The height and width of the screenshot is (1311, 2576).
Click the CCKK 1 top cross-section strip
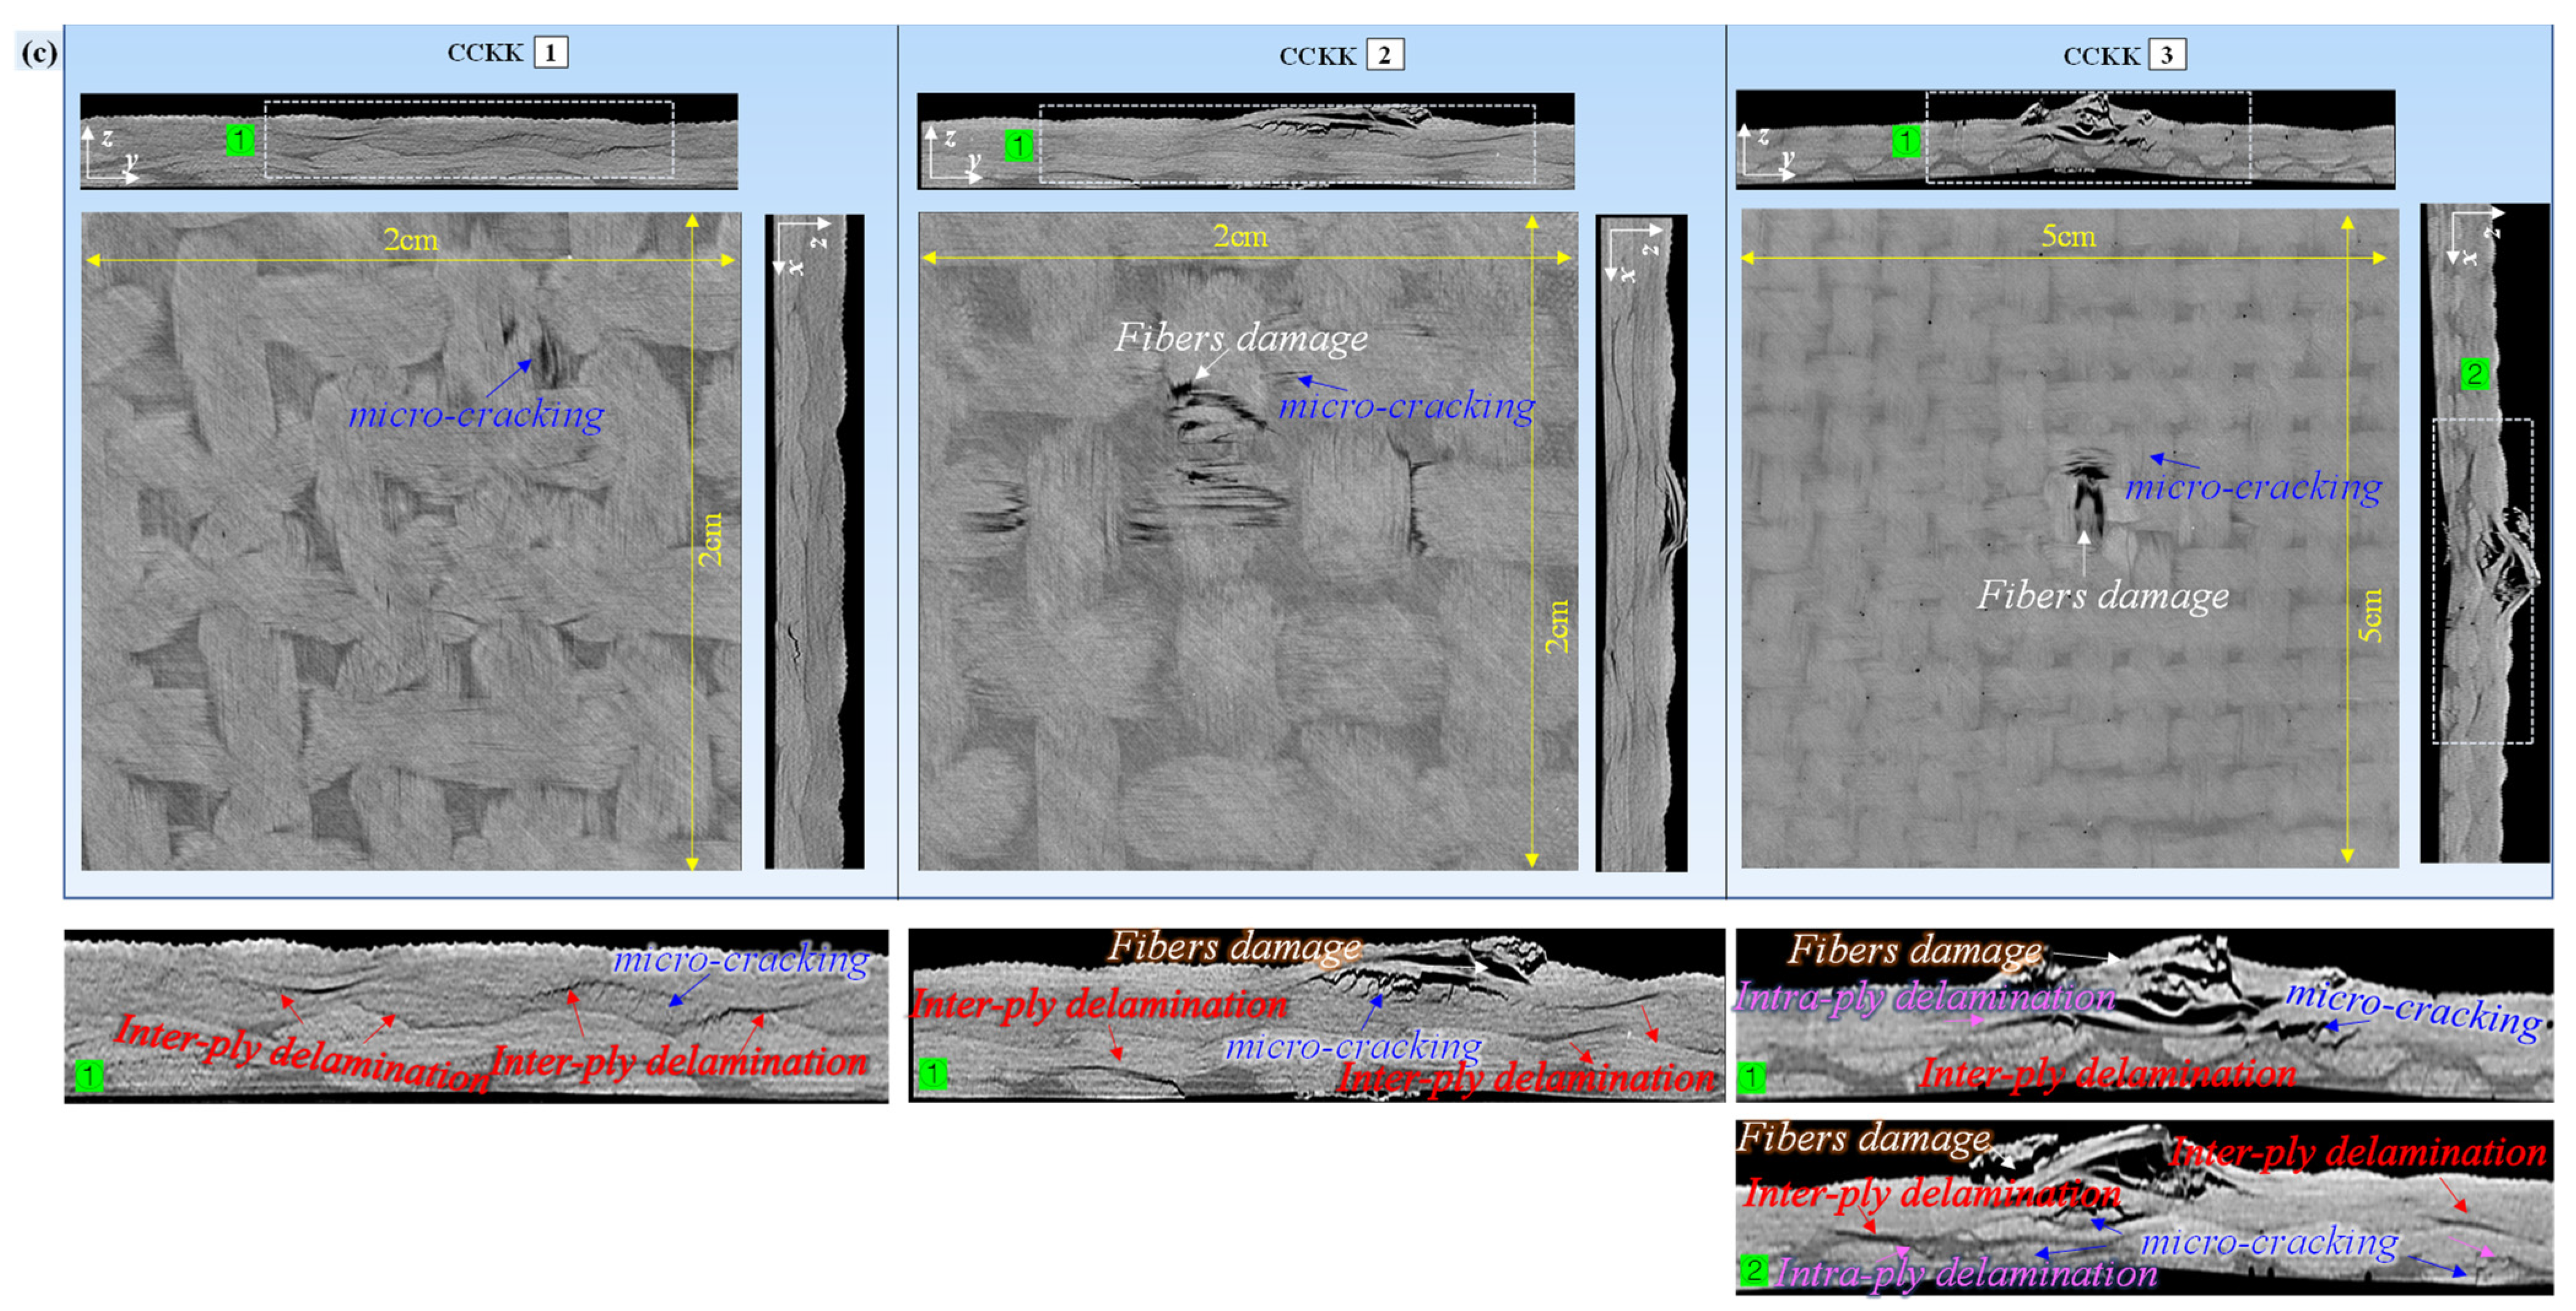[408, 141]
